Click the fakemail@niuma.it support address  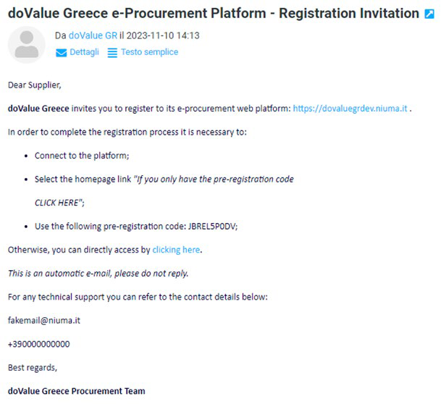[x=43, y=320]
